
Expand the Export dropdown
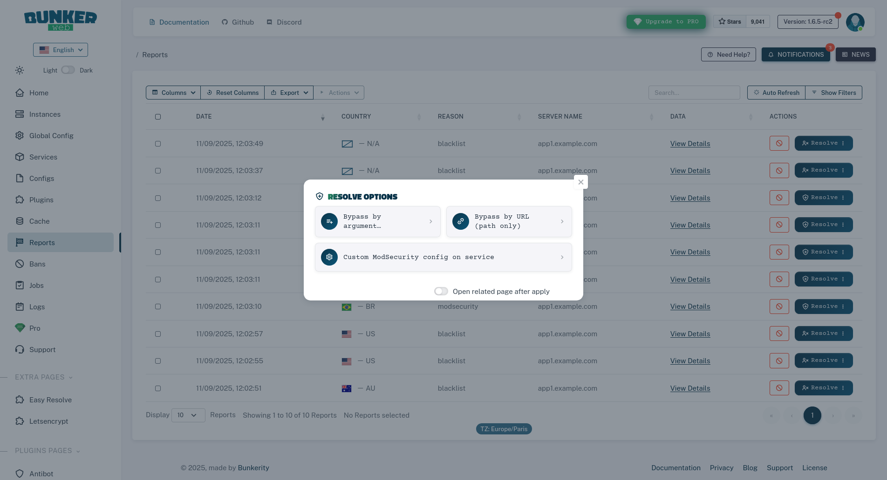[289, 93]
